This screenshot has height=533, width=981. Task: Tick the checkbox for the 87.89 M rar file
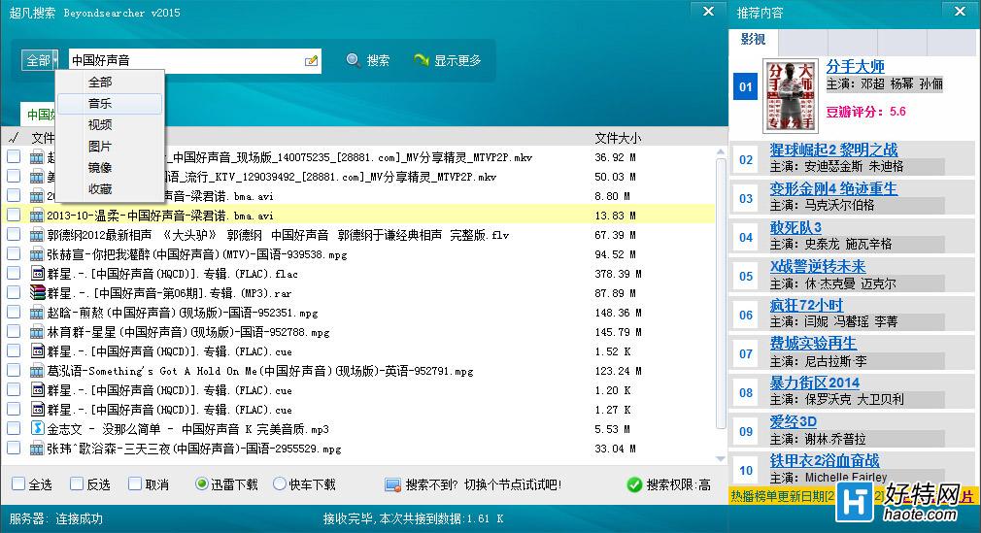click(14, 293)
